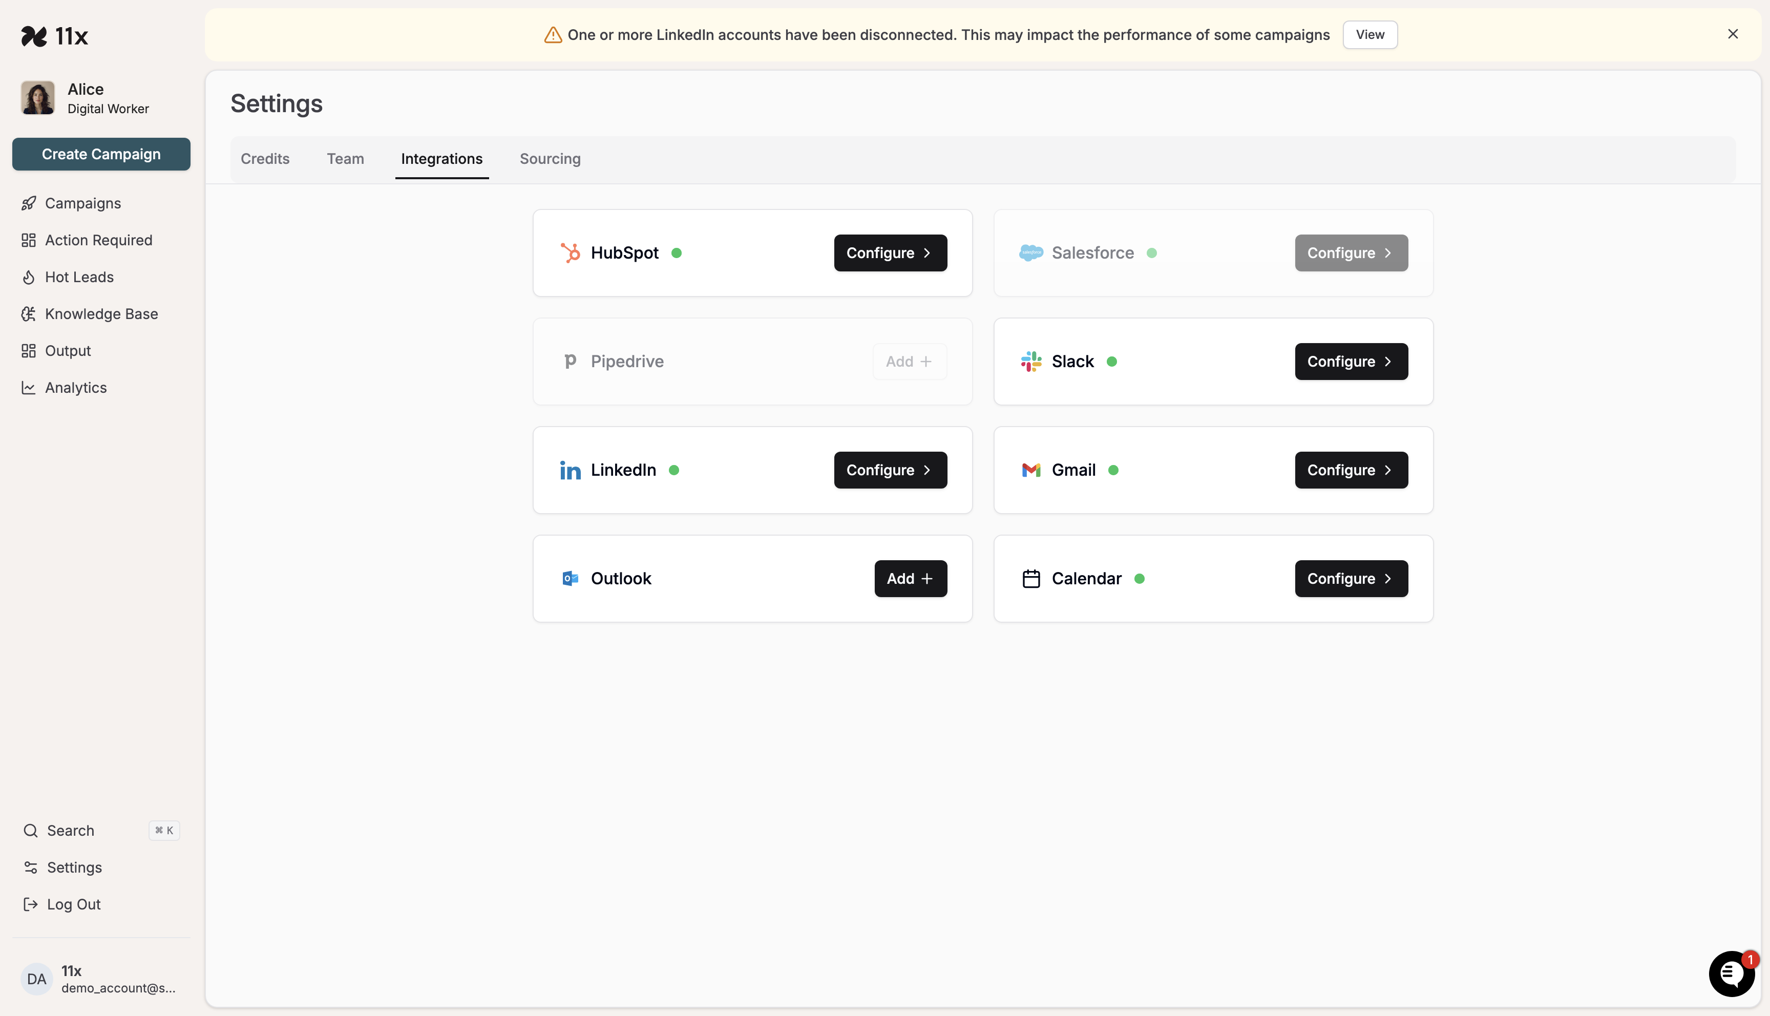Click the Gmail integration icon
Screen dimensions: 1770x1016
tap(1030, 470)
